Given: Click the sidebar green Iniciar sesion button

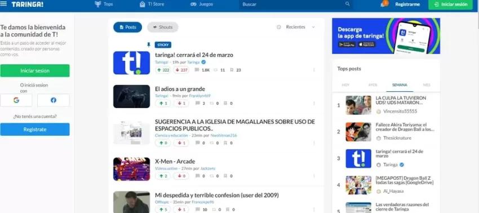Looking at the screenshot, I should pyautogui.click(x=35, y=70).
